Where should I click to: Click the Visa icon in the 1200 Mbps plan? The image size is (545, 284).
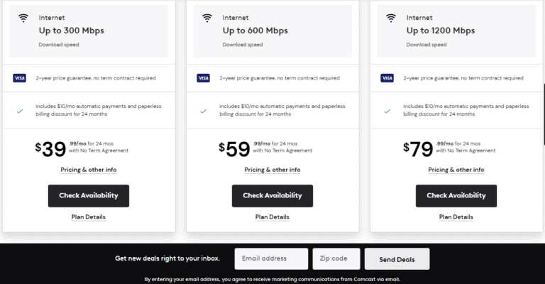coord(387,78)
